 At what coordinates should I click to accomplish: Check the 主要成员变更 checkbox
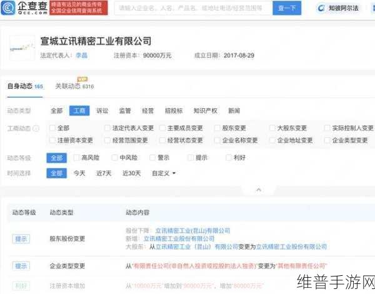click(x=162, y=128)
